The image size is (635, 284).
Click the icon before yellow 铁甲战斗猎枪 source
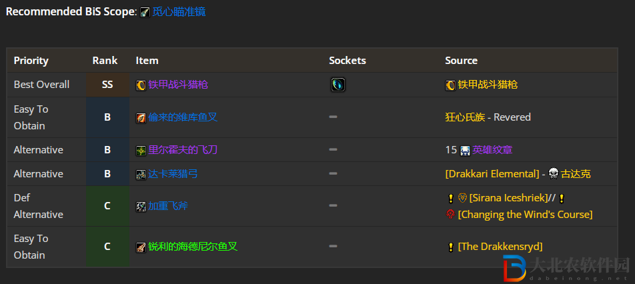450,85
